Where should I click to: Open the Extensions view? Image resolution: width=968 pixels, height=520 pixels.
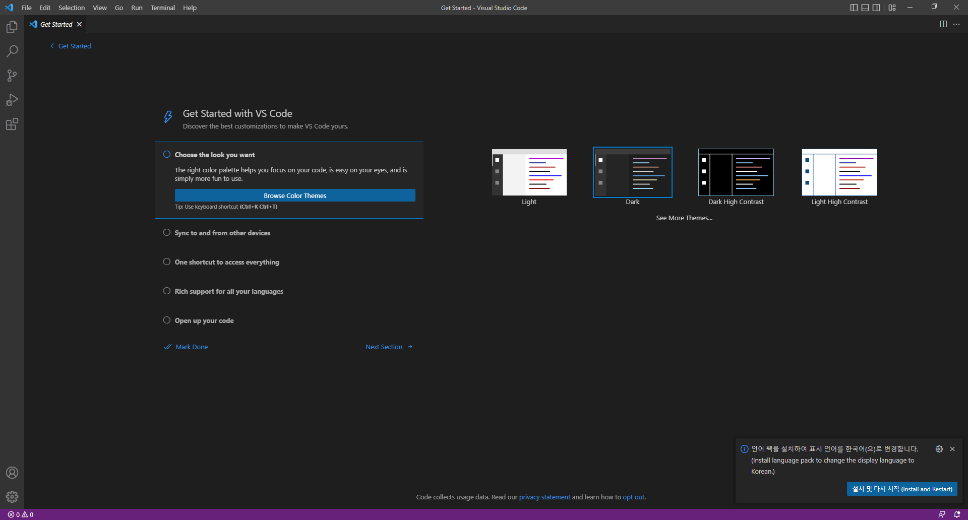[x=12, y=124]
